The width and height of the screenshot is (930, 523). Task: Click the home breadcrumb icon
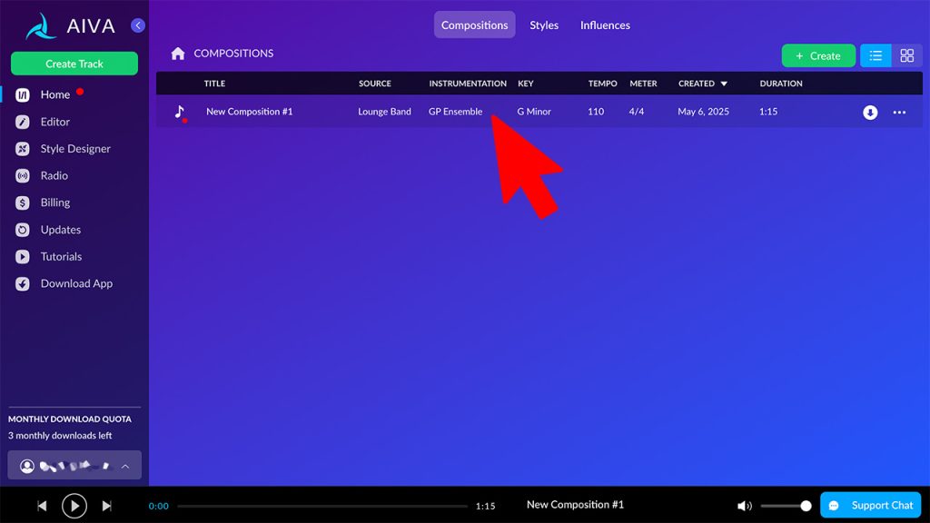pyautogui.click(x=178, y=54)
